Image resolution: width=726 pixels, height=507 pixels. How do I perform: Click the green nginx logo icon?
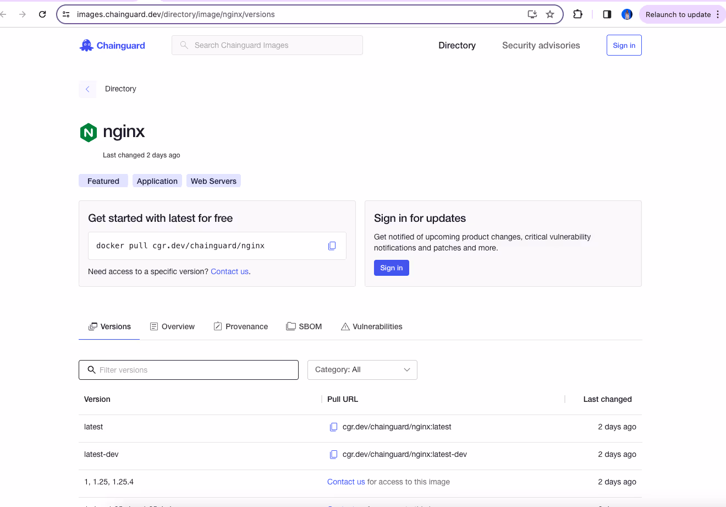[x=89, y=133]
